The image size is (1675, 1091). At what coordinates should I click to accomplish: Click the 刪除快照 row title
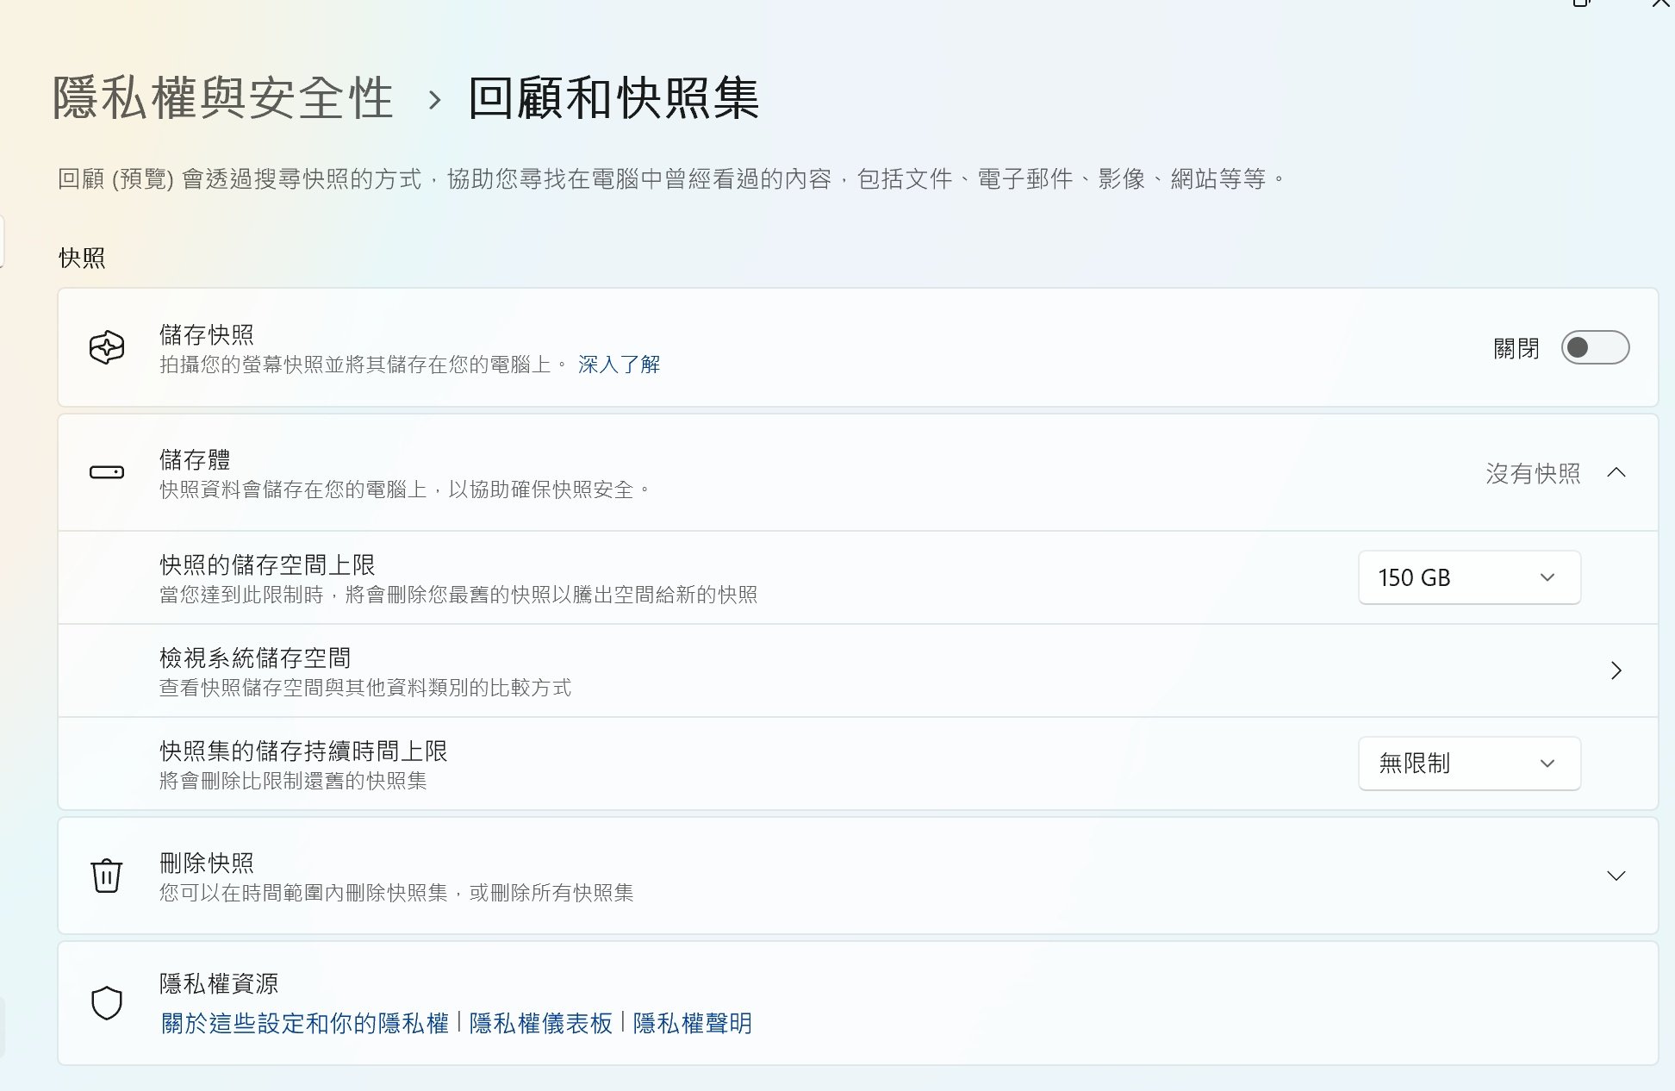coord(207,863)
